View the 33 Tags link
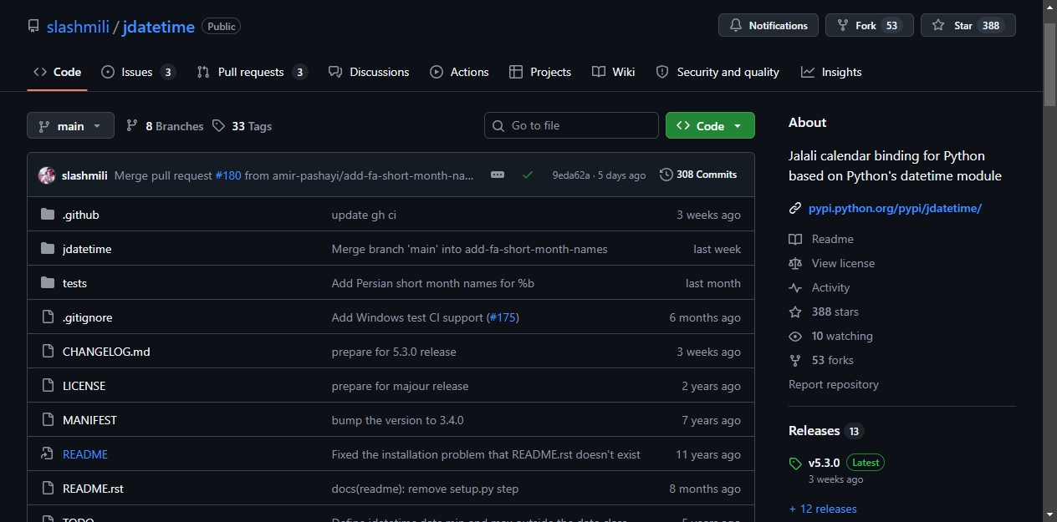The width and height of the screenshot is (1057, 522). [x=242, y=126]
